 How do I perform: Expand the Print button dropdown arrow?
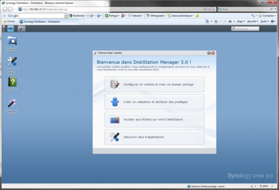tap(234, 21)
